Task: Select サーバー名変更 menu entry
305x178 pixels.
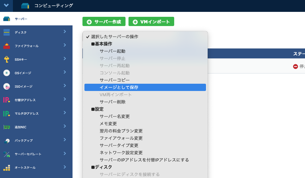Action: coord(145,116)
